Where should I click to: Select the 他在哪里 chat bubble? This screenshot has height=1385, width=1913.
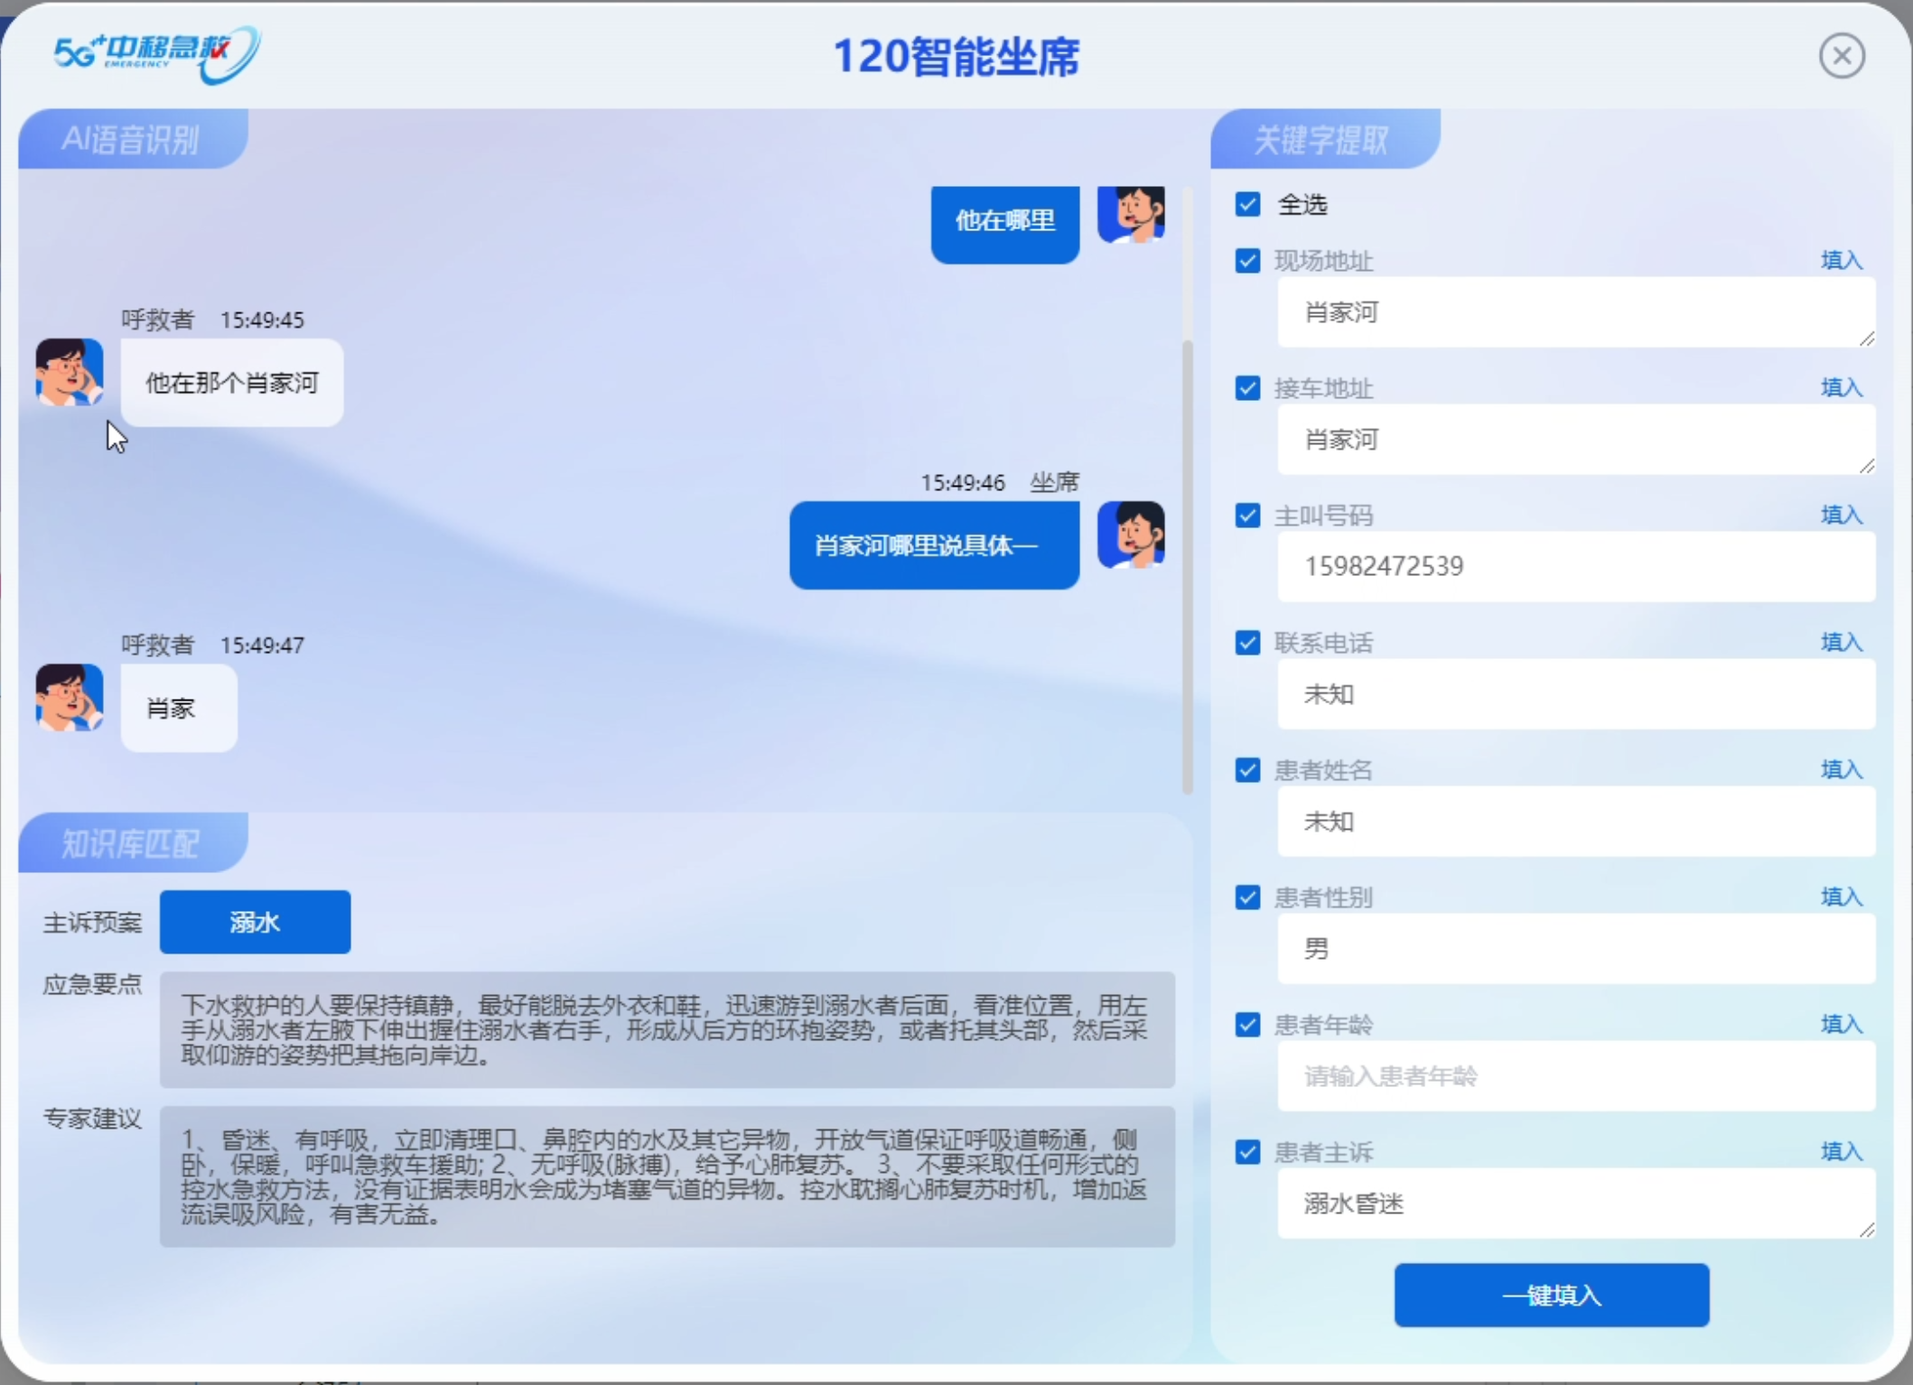click(x=1005, y=224)
